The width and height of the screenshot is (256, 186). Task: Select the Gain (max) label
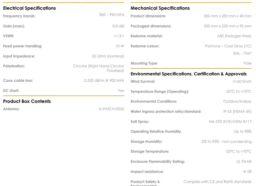[x=14, y=26]
